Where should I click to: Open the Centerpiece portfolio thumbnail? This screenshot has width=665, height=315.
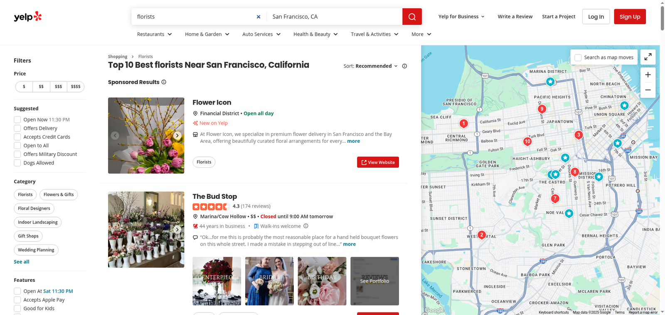click(x=217, y=281)
